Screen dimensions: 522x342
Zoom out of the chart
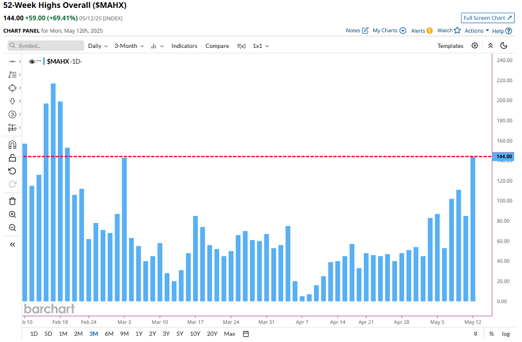pos(13,228)
